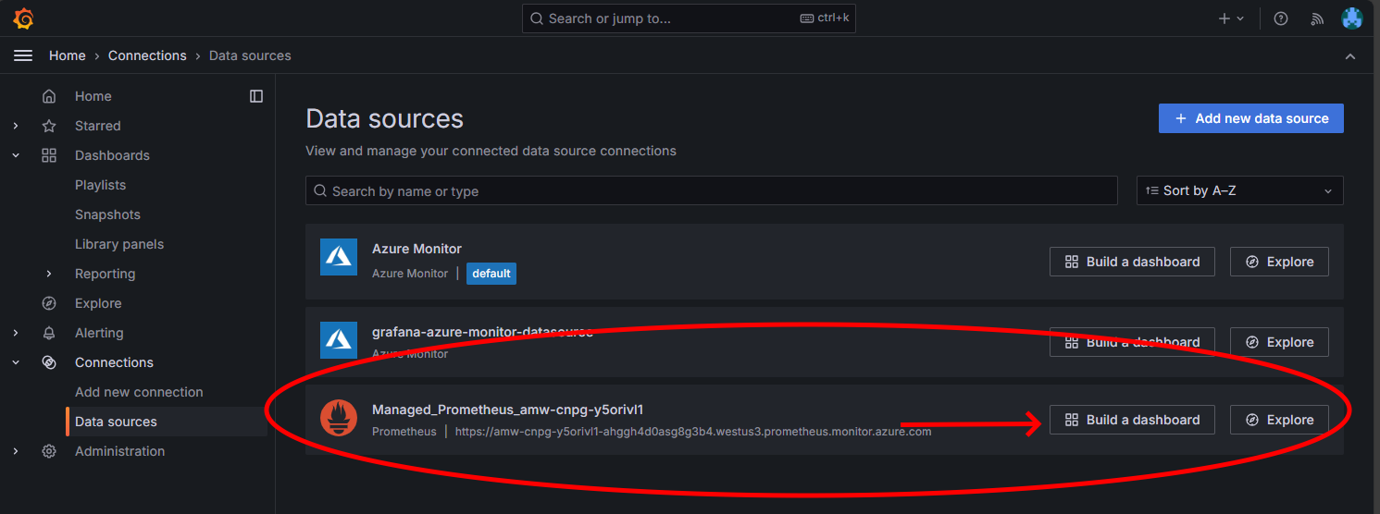Screen dimensions: 1380x514
Task: Click the Azure Monitor data source logo
Action: pyautogui.click(x=339, y=257)
